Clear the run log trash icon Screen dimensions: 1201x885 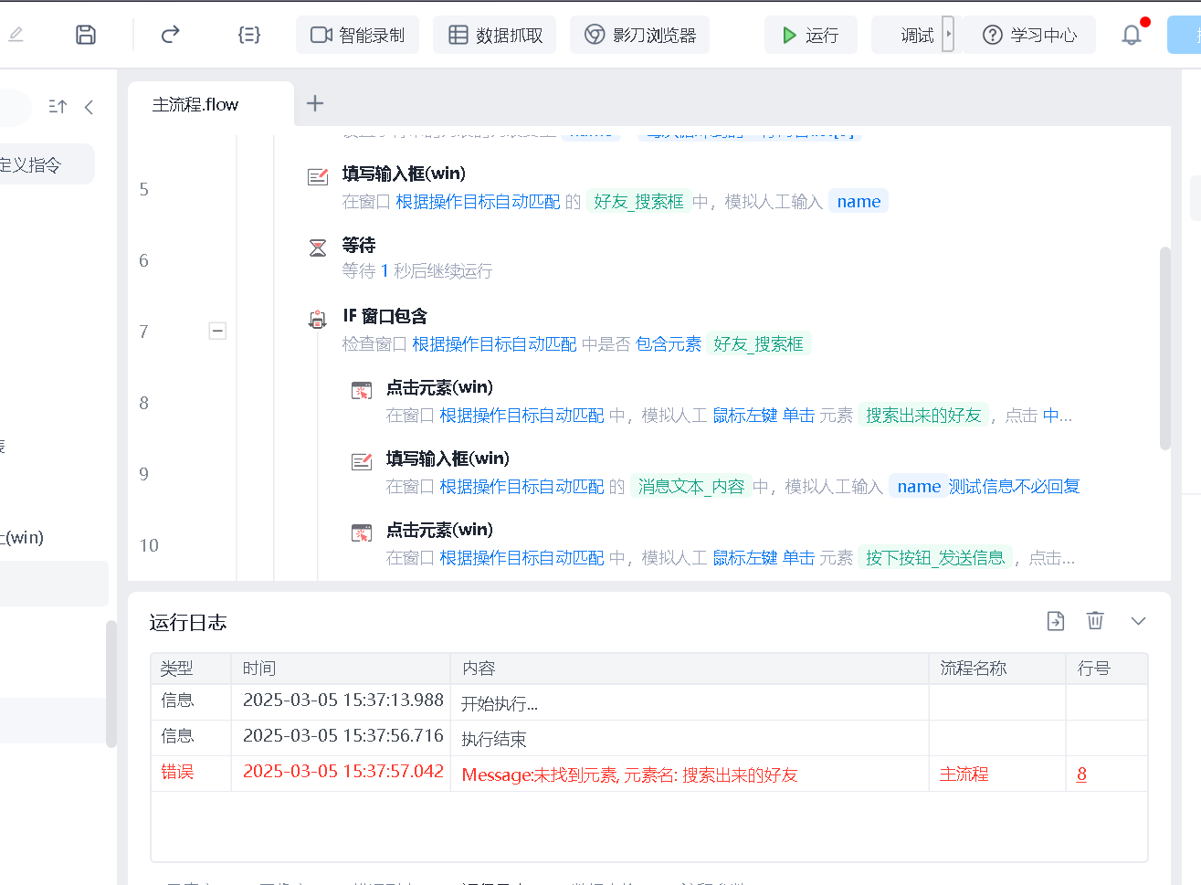click(1095, 621)
